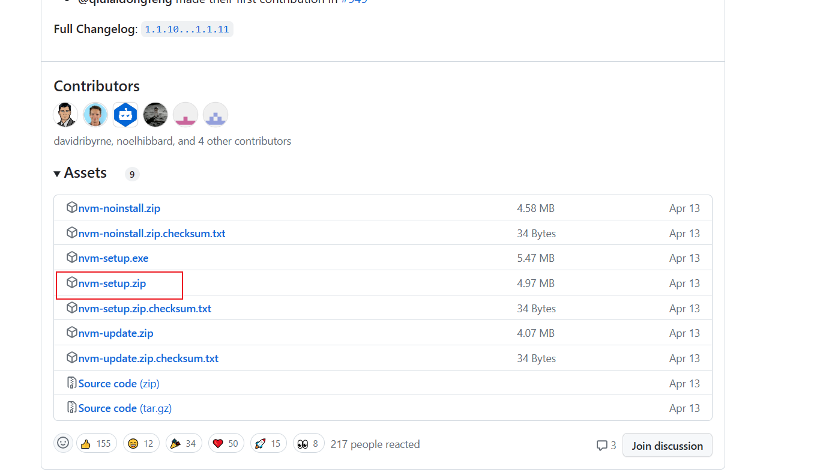Download nvm-update.zip.checksum.txt

coord(148,359)
